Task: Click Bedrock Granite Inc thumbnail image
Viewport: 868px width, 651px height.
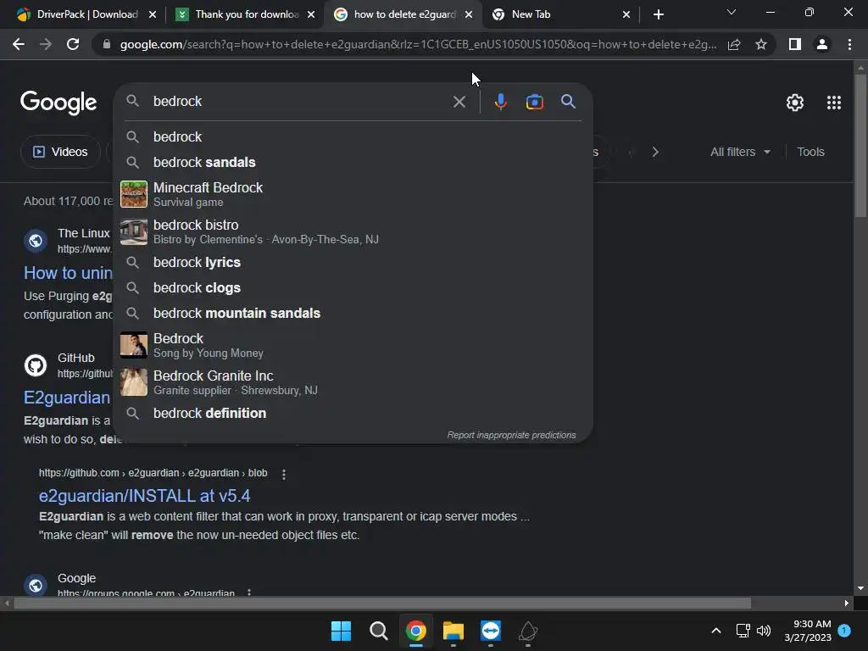Action: click(134, 382)
